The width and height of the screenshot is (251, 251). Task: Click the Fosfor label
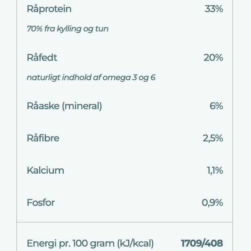pyautogui.click(x=41, y=203)
